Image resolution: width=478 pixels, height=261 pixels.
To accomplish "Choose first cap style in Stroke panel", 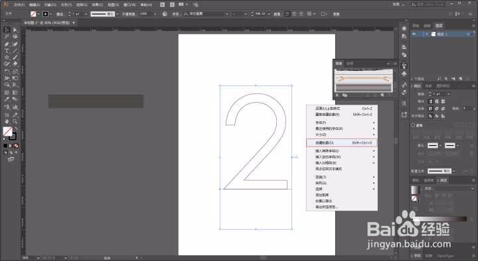I will 431,101.
